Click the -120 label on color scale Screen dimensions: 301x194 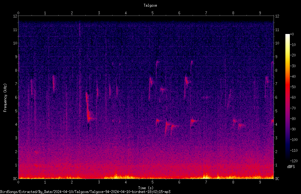click(294, 161)
